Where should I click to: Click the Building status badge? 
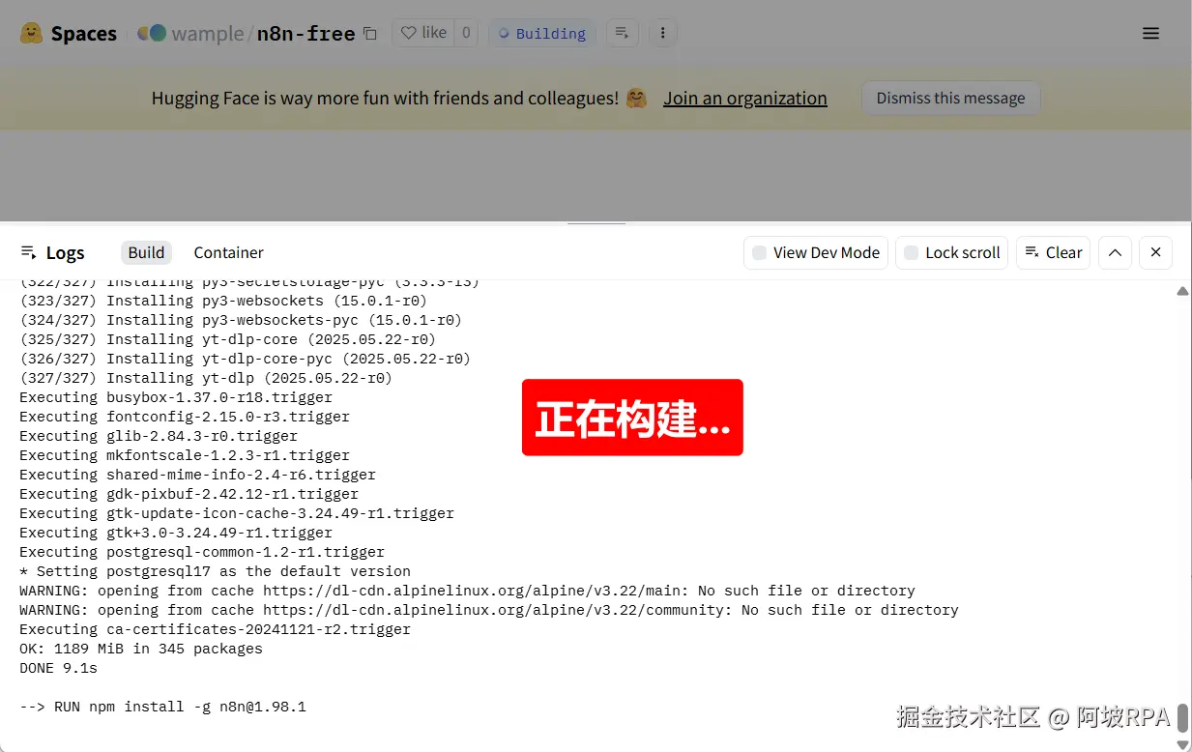tap(541, 33)
